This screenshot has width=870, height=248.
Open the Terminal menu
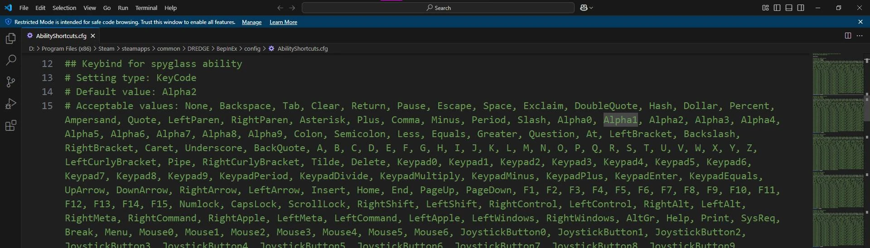click(x=146, y=8)
